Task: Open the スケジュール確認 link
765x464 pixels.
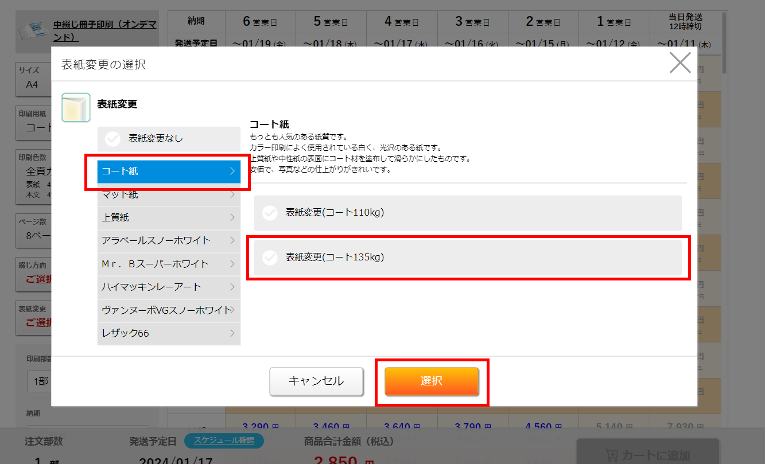Action: coord(224,440)
